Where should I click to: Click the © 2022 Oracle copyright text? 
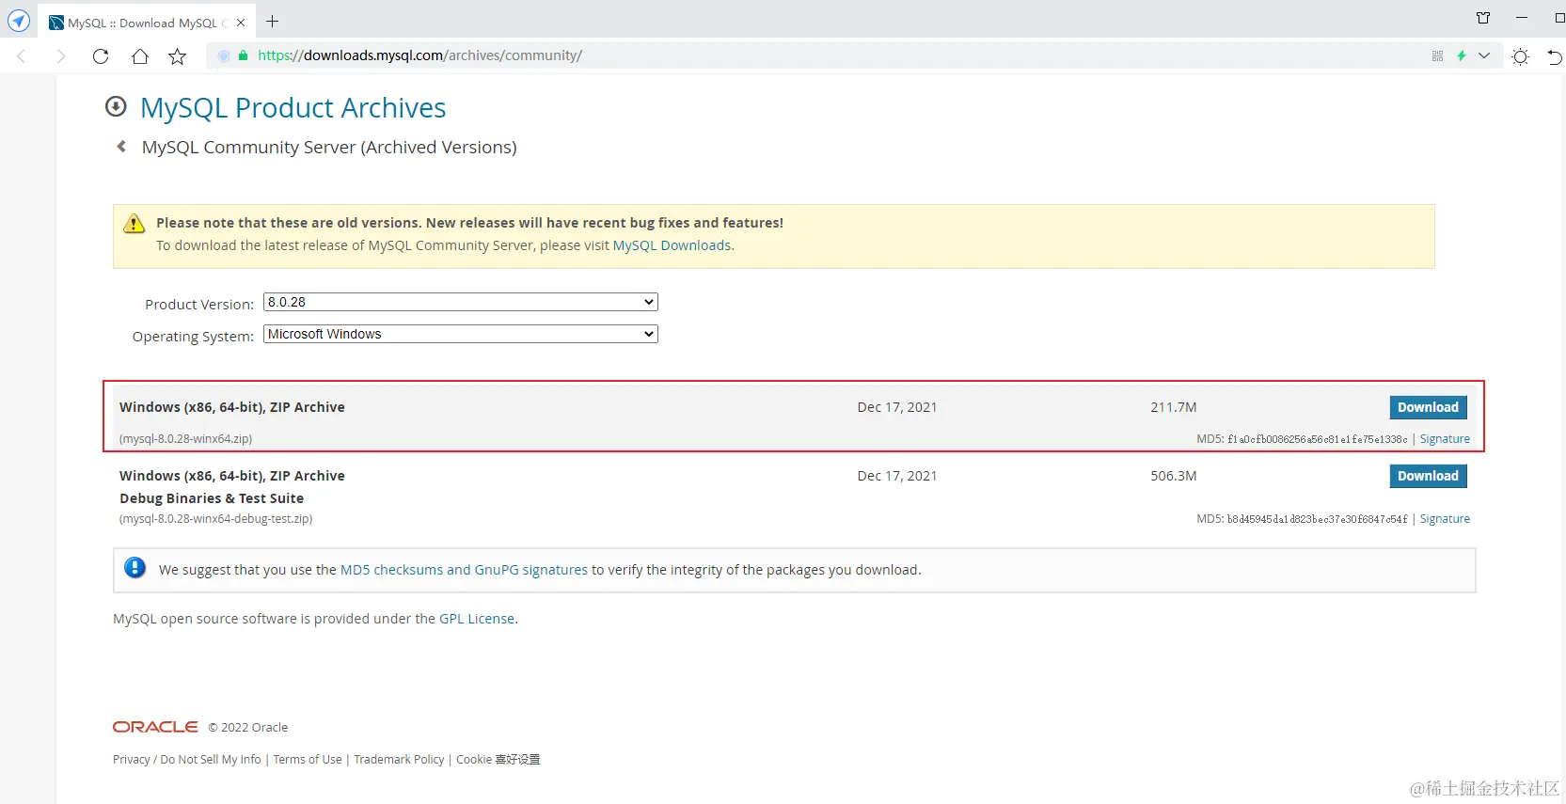pos(248,728)
